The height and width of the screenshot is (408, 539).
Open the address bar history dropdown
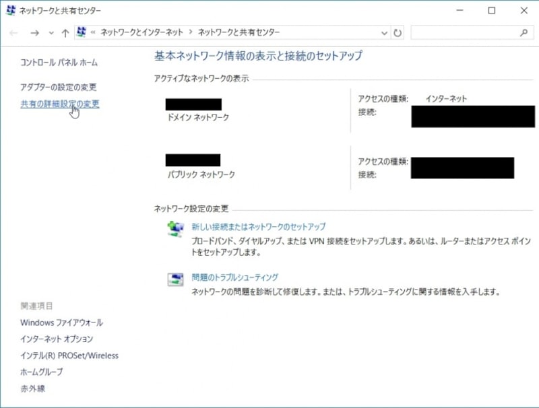pos(383,32)
